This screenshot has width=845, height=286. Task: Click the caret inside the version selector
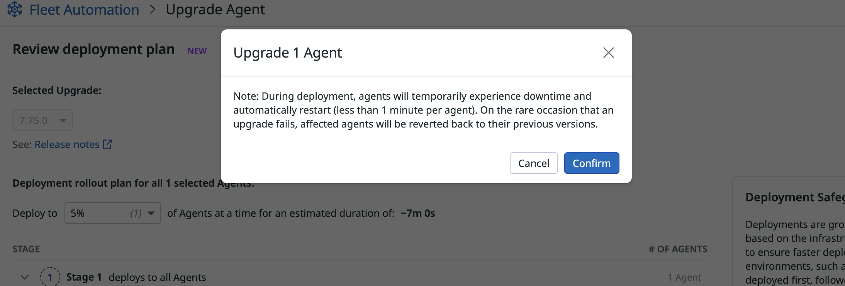pyautogui.click(x=63, y=120)
